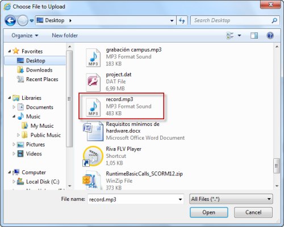Image resolution: width=284 pixels, height=227 pixels.
Task: Open the recent pages dropdown arrow
Action: point(32,20)
